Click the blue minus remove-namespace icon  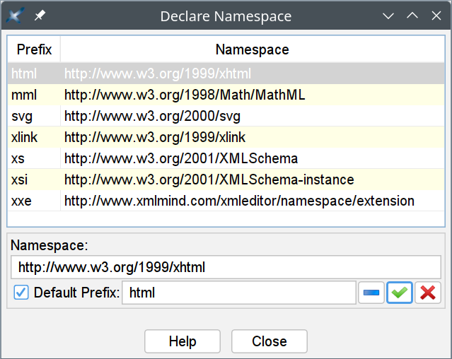[371, 293]
